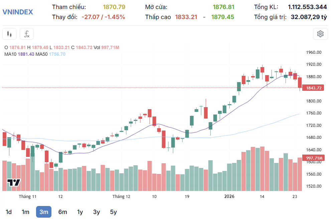Open chart settings gear
The width and height of the screenshot is (333, 219).
(x=320, y=34)
